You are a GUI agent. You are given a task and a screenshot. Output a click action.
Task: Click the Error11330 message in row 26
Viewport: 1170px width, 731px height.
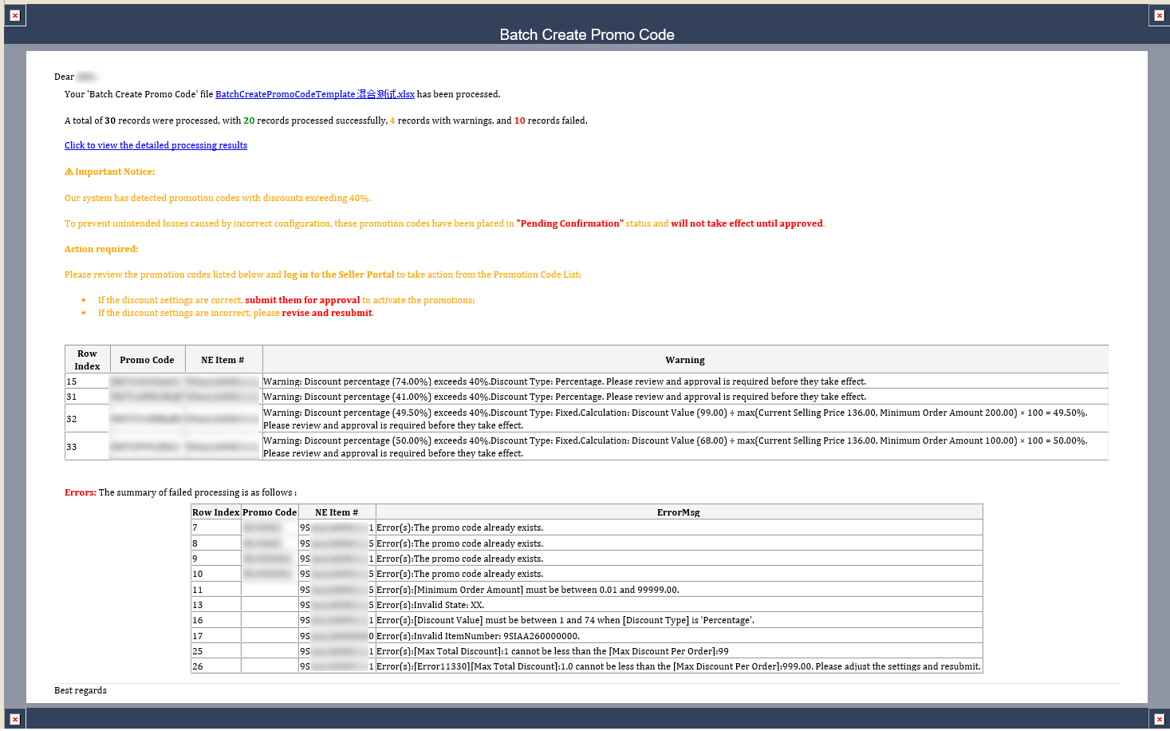coord(678,666)
